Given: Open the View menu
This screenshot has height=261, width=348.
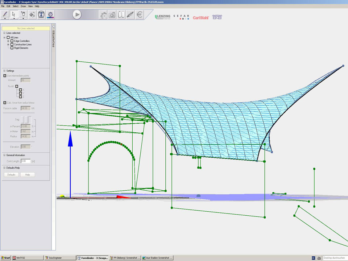Looking at the screenshot, I should (30, 6).
